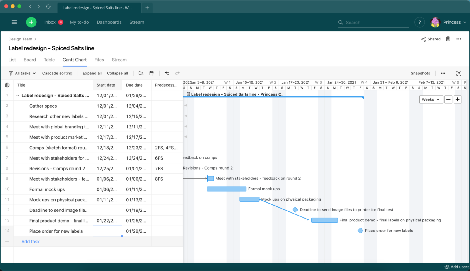Switch to the Files tab
The width and height of the screenshot is (470, 271).
99,60
